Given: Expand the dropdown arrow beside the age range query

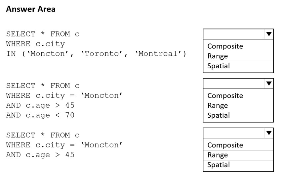Looking at the screenshot, I should (x=269, y=84).
